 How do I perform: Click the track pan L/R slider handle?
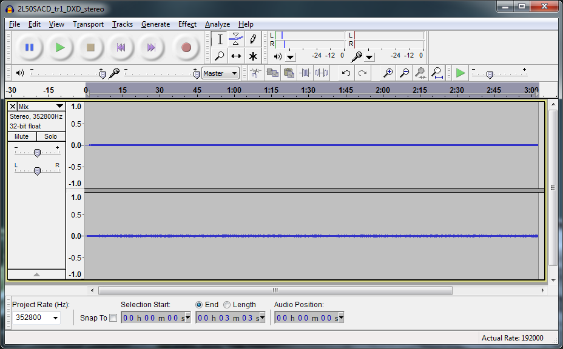click(x=37, y=171)
